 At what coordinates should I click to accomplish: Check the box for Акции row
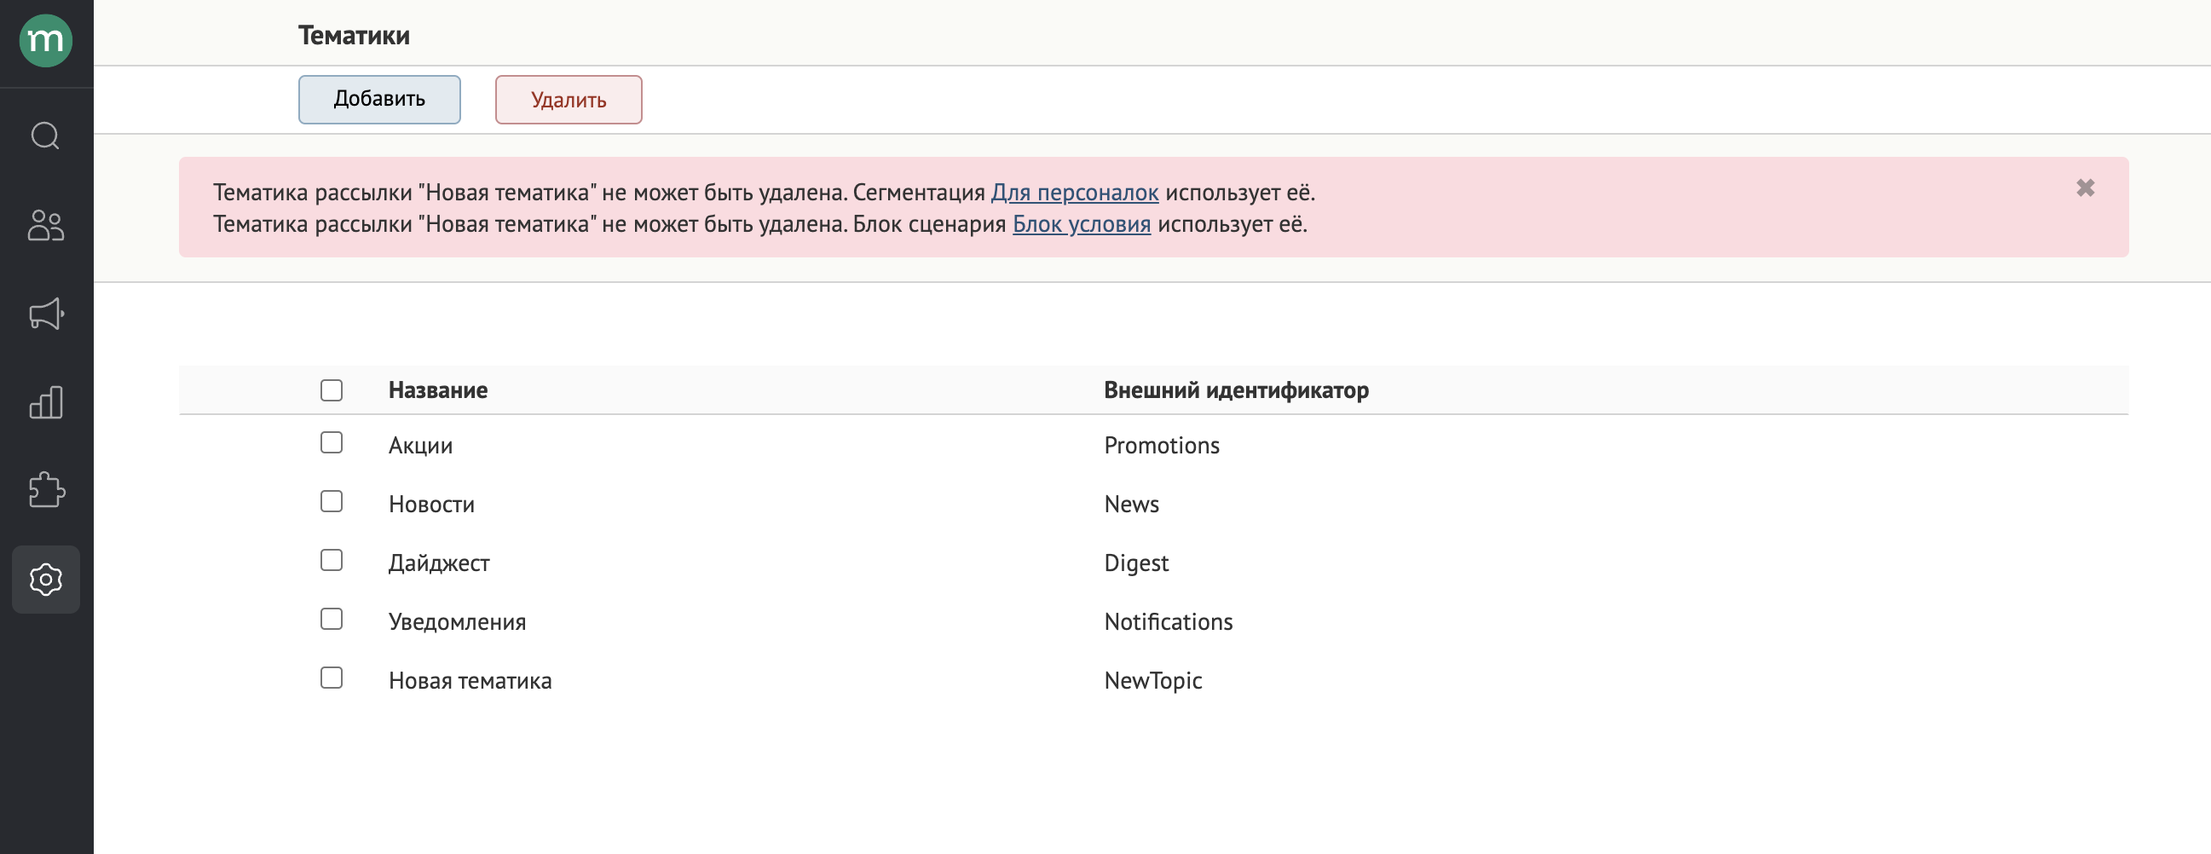pyautogui.click(x=332, y=443)
